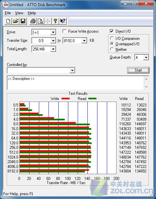Click read value 144697
Image resolution: width=156 pixels, height=199 pixels.
(x=141, y=124)
